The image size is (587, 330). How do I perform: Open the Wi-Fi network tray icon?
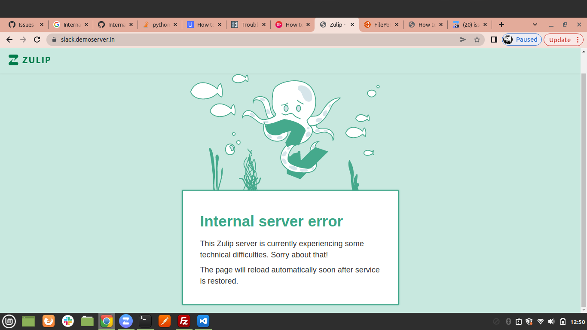click(541, 321)
